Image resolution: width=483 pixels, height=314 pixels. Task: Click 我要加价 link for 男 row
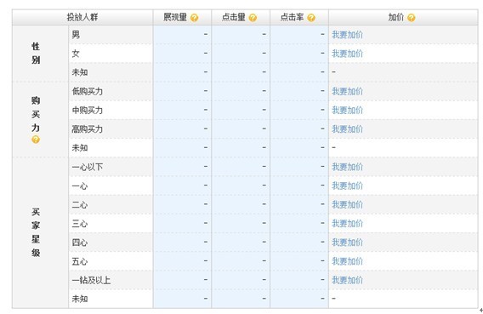coord(347,35)
